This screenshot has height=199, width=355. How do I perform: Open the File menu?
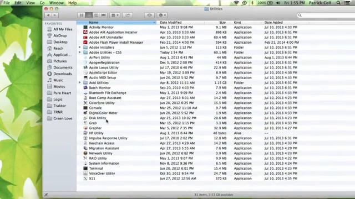pyautogui.click(x=7, y=3)
